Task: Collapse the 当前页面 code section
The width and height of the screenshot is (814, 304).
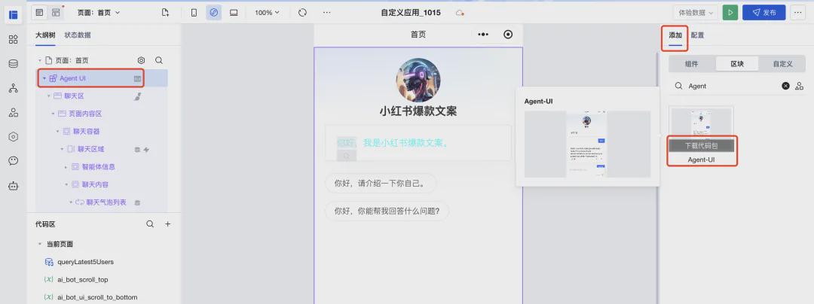Action: point(40,244)
